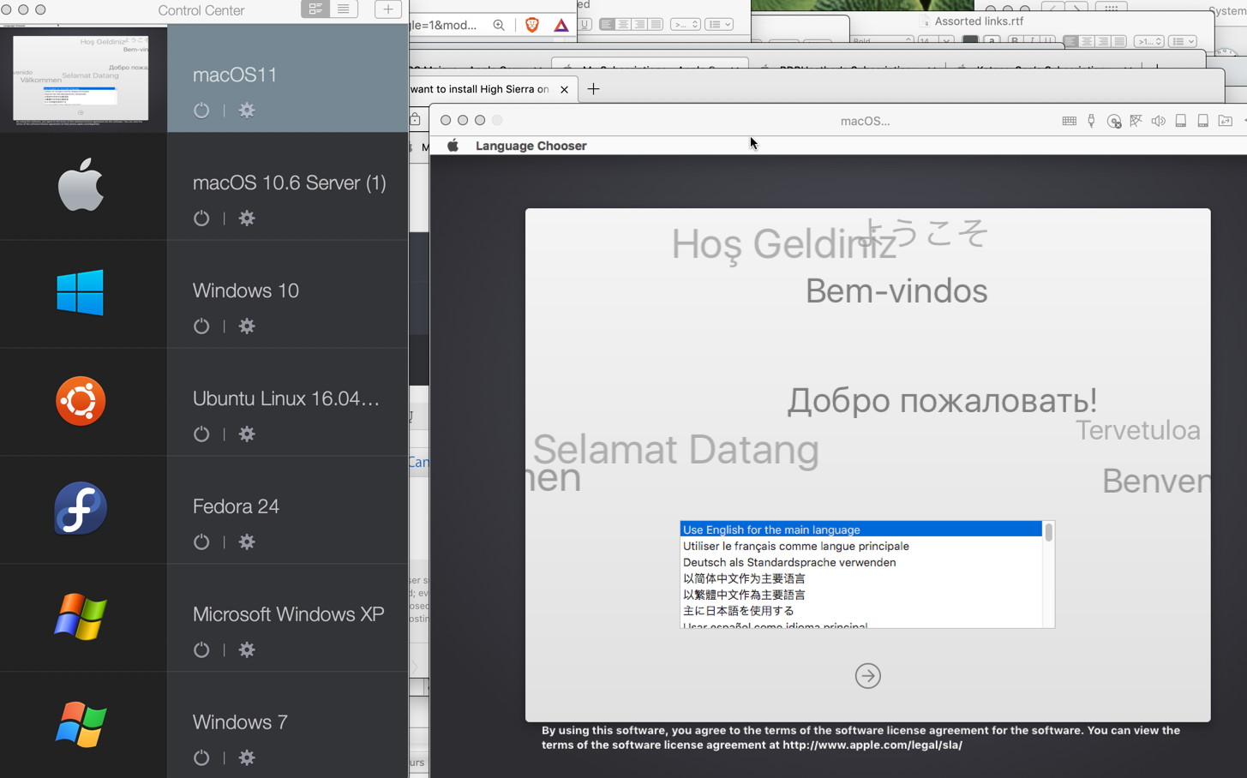Open a new browser tab with the plus button

point(593,89)
